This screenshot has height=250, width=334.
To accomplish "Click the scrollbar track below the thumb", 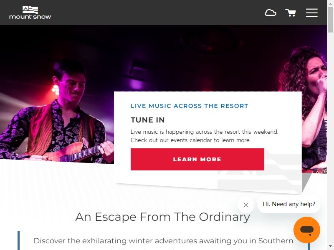I will [330, 138].
